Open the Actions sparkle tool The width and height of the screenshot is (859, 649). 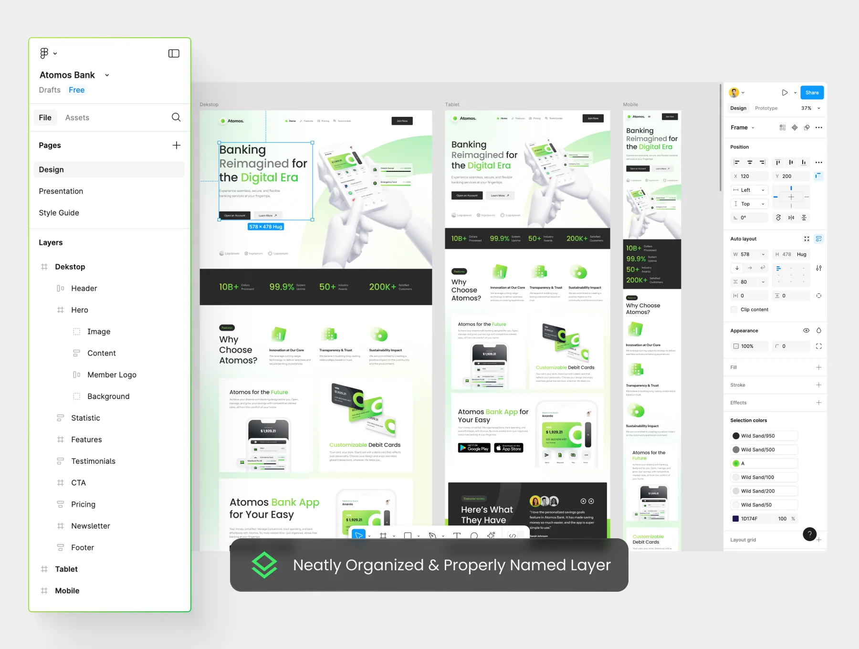click(x=491, y=535)
